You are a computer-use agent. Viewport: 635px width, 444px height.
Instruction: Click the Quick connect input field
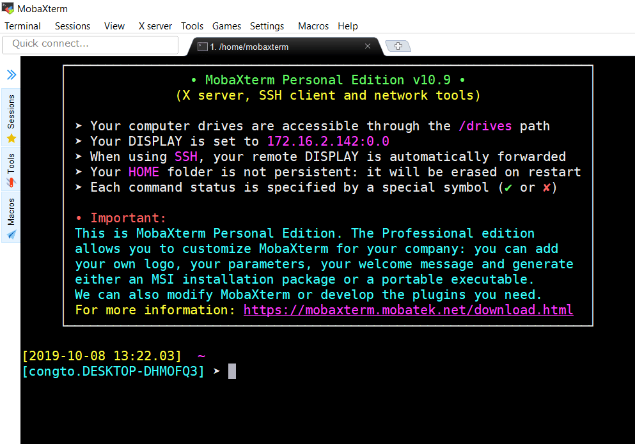click(90, 44)
